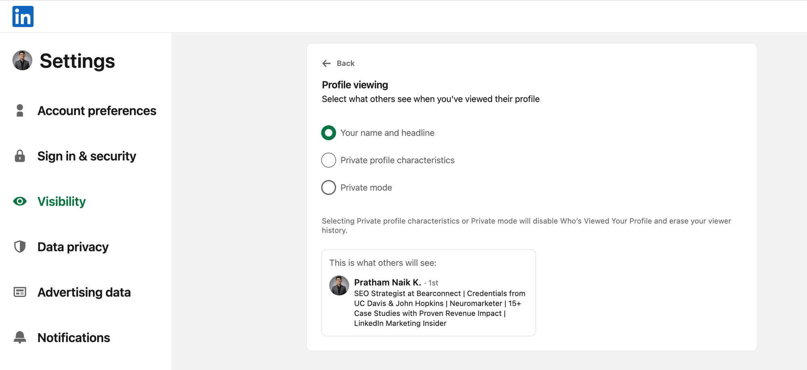Click the green eye icon for Visibility
The image size is (807, 370).
click(x=20, y=201)
